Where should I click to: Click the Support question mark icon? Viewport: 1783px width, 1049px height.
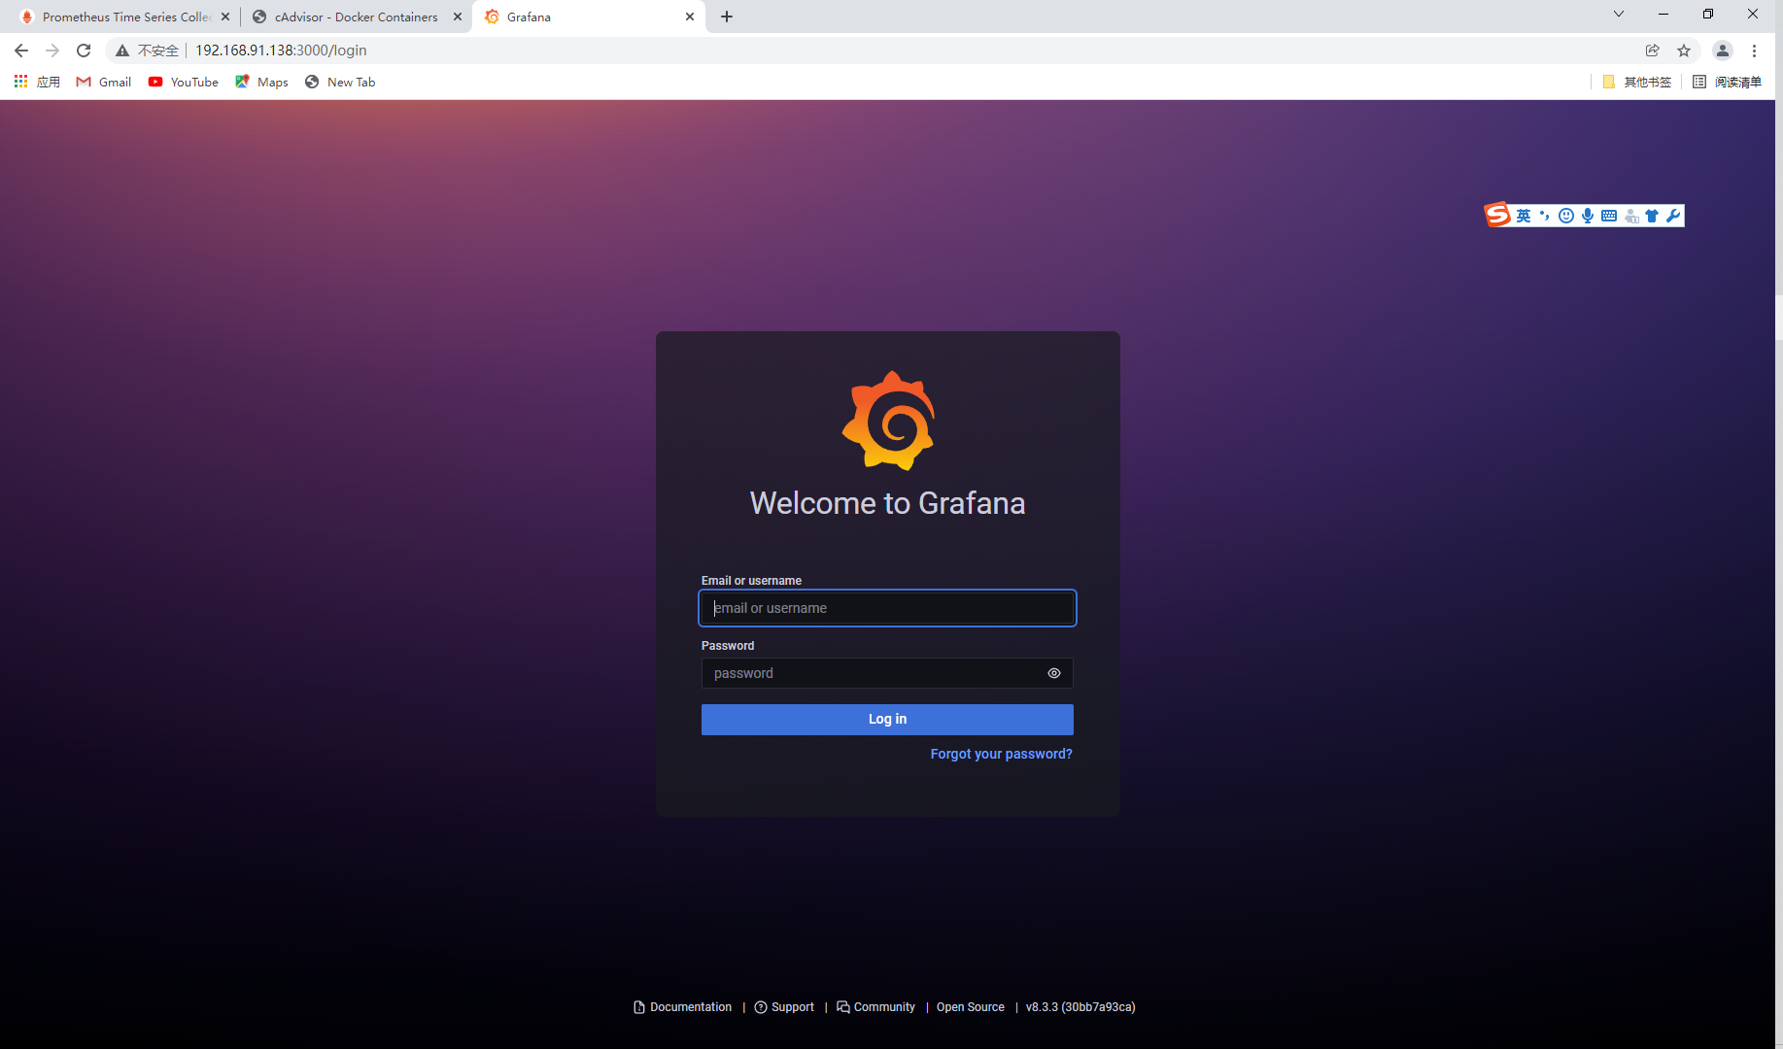point(761,1007)
